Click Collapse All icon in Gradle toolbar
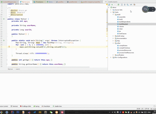Viewport: 156px width, 114px height. pos(124,4)
